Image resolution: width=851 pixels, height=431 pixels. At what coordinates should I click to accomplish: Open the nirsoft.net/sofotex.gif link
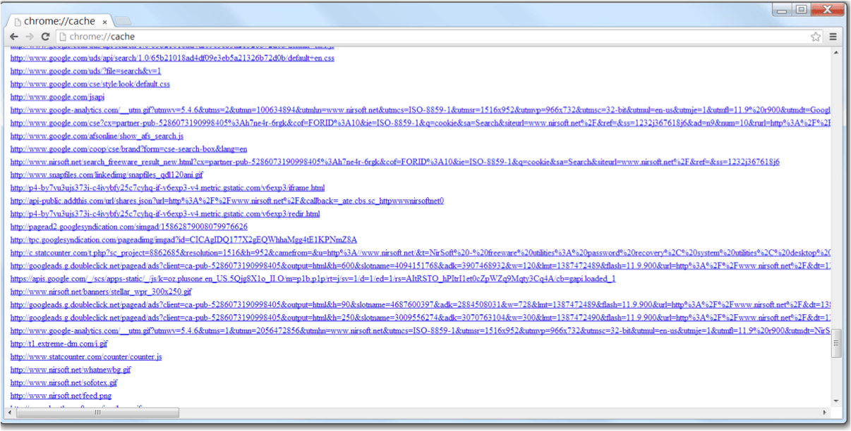coord(64,382)
